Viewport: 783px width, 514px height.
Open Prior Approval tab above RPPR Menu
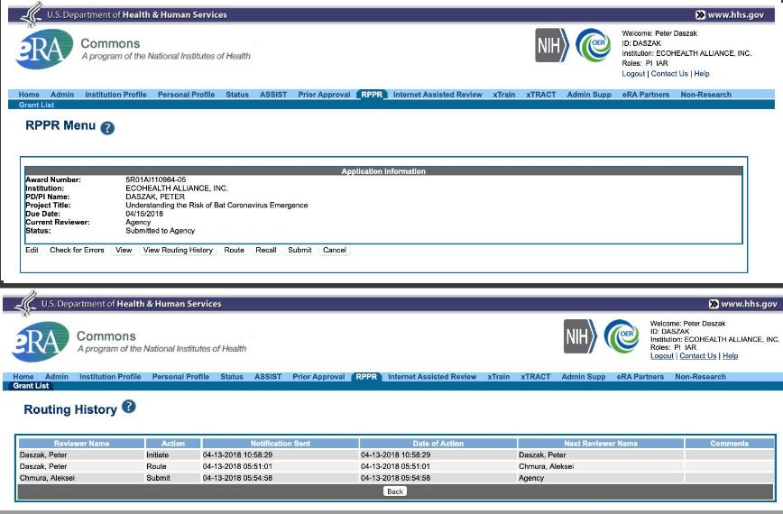coord(324,95)
